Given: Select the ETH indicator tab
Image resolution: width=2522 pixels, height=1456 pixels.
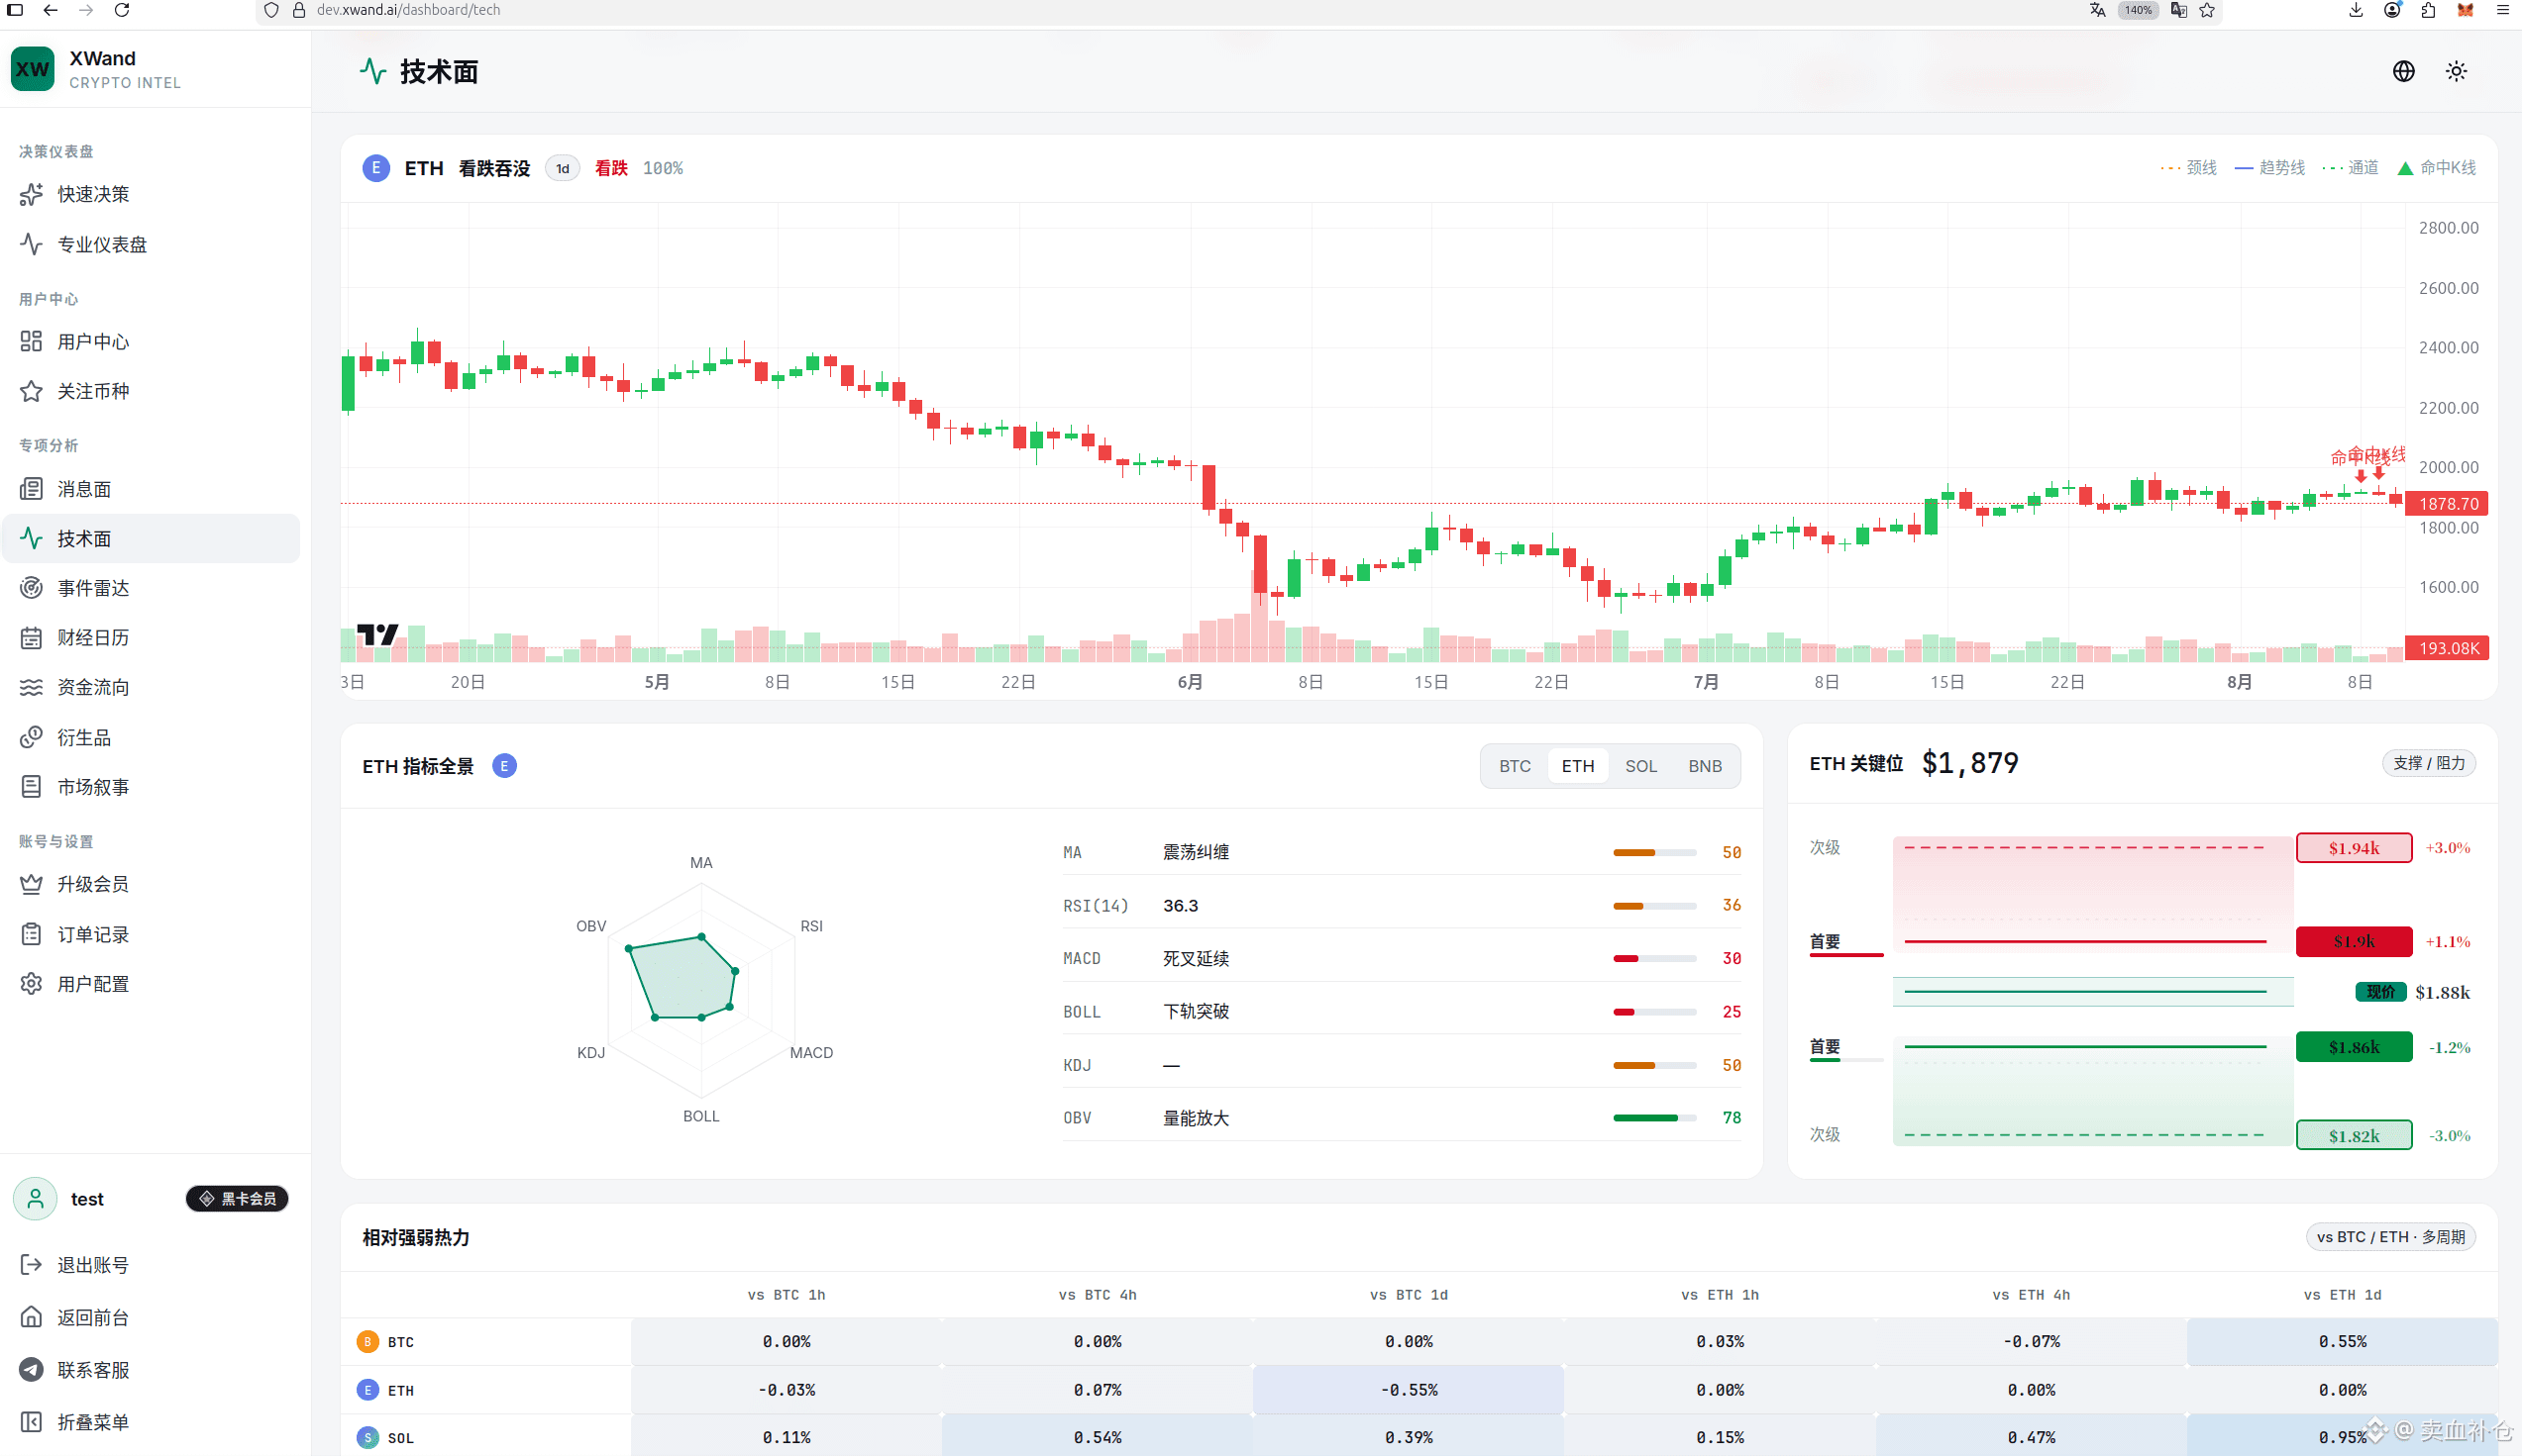Looking at the screenshot, I should [x=1577, y=766].
